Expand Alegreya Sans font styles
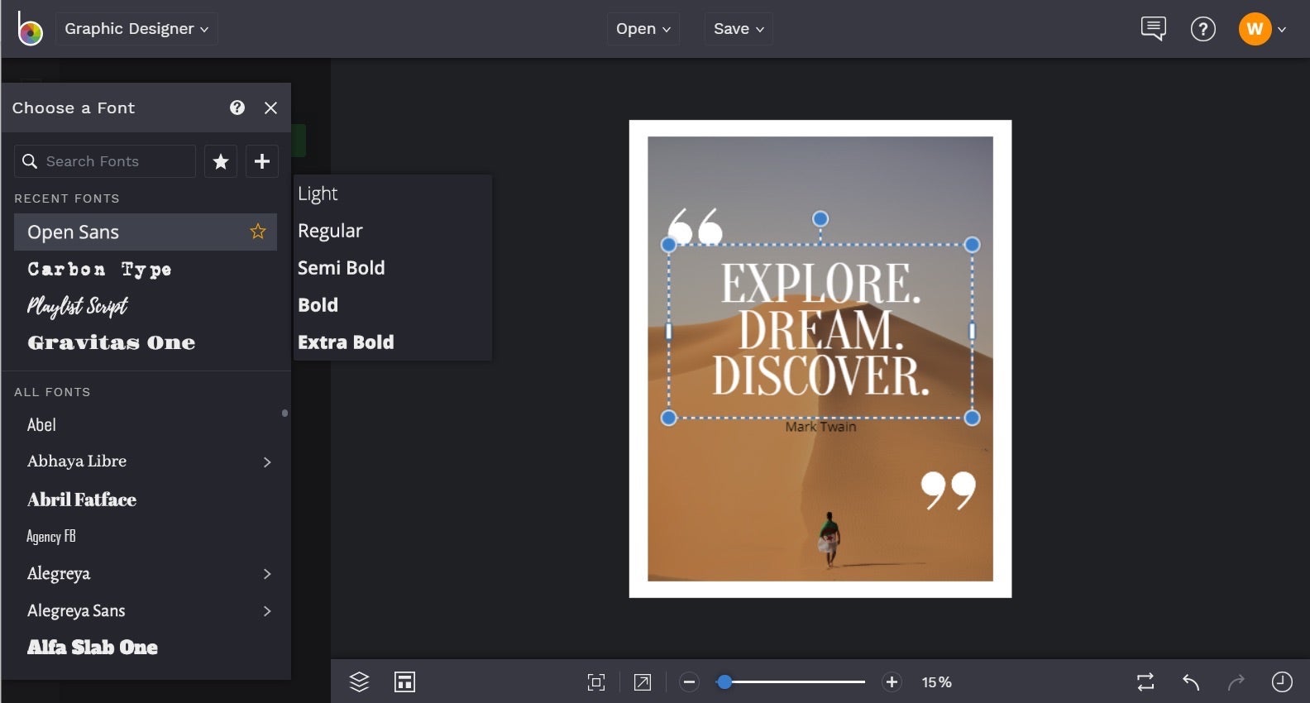The image size is (1310, 703). click(267, 611)
